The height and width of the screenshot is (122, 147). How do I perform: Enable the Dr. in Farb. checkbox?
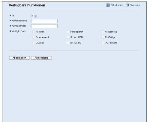pyautogui.click(x=68, y=43)
